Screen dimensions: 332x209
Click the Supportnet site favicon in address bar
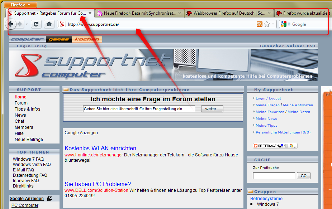[x=62, y=24]
